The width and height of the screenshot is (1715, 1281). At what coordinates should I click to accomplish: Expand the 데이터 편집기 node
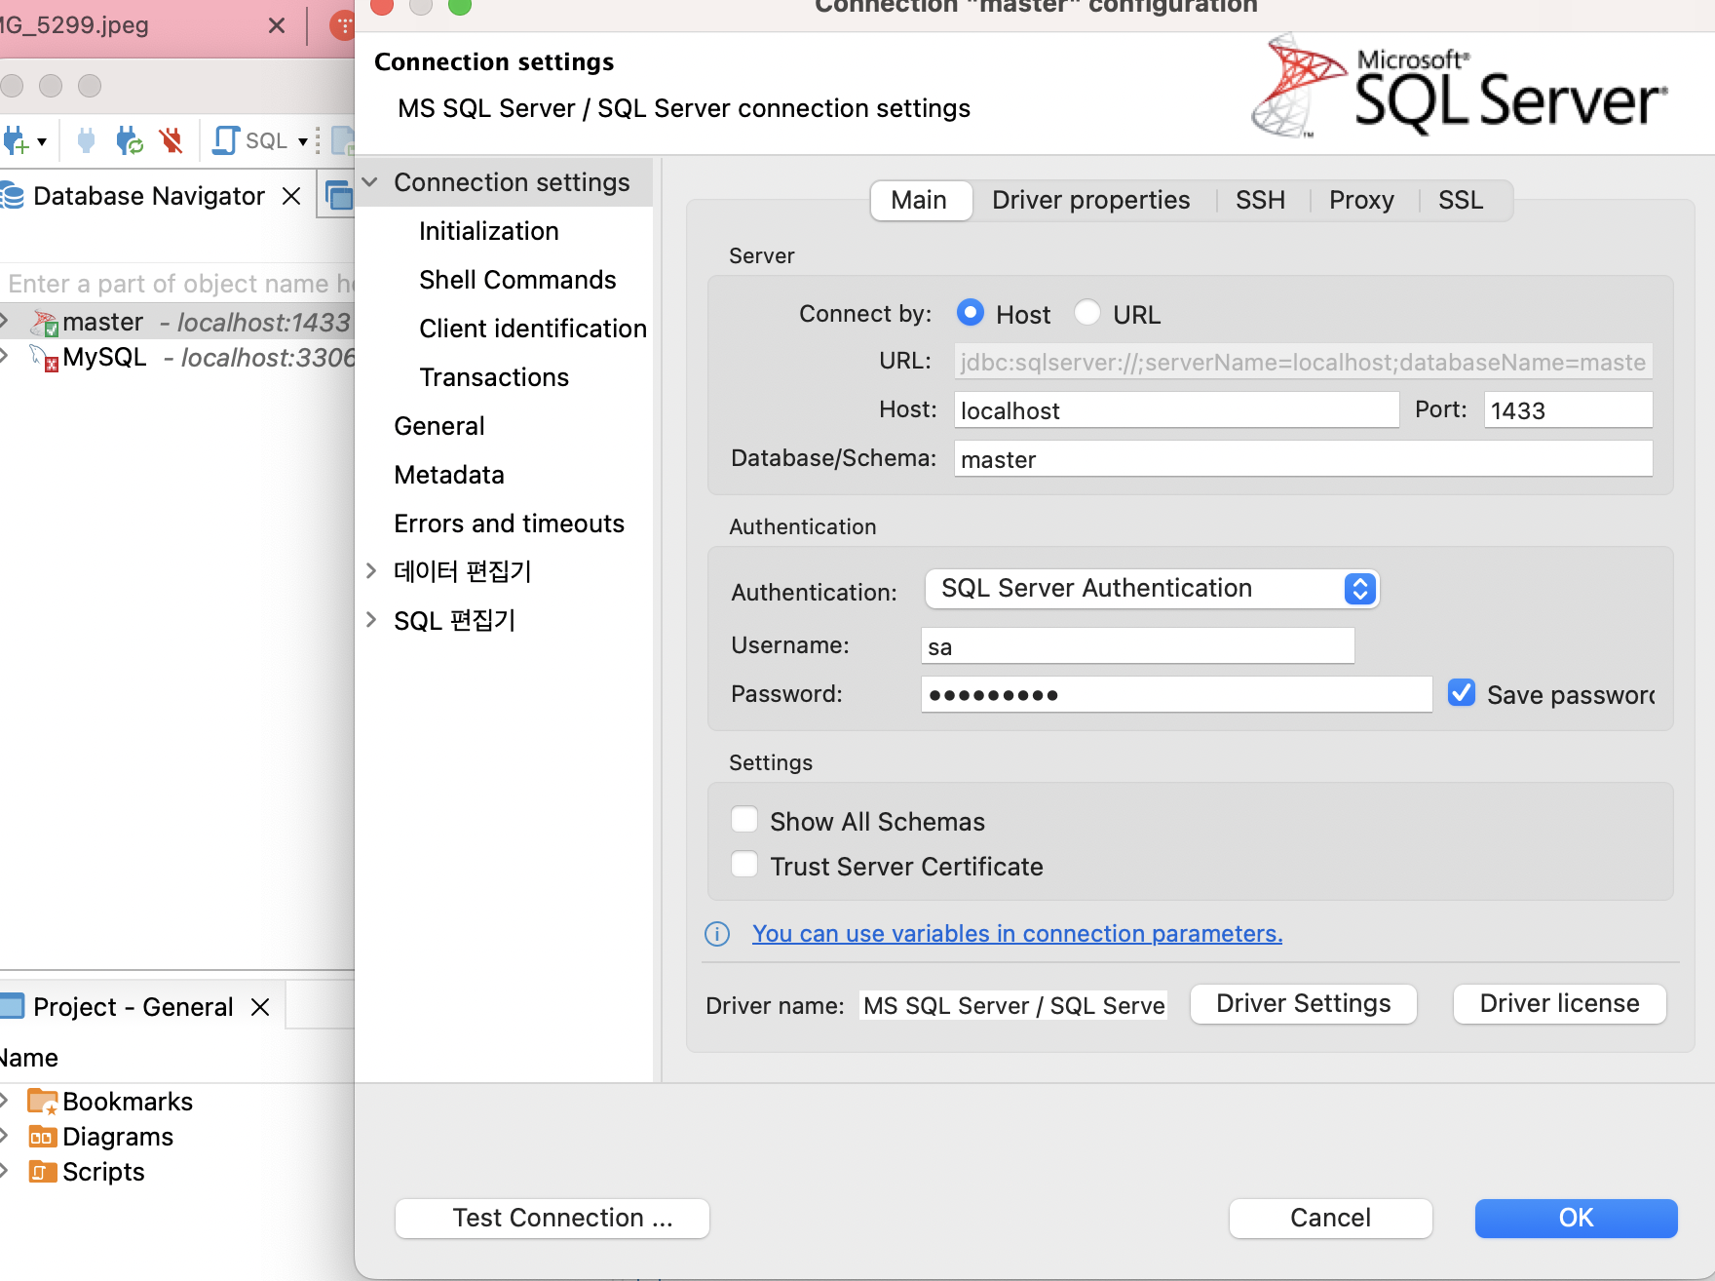click(371, 570)
